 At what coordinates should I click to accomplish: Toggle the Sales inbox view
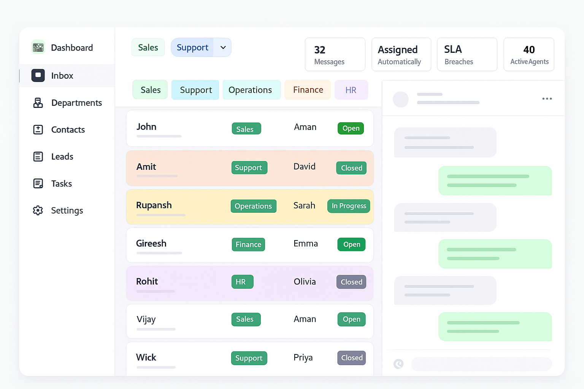(x=148, y=47)
